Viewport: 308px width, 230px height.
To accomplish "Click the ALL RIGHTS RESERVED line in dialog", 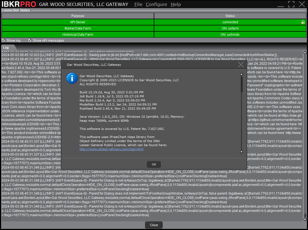I will click(98, 84).
